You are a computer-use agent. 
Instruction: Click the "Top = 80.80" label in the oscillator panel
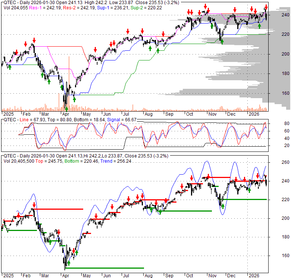pyautogui.click(x=59, y=120)
